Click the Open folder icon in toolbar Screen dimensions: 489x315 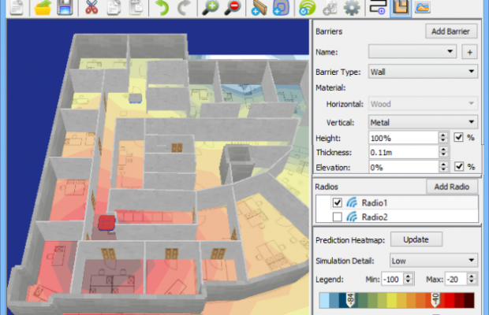pyautogui.click(x=41, y=9)
